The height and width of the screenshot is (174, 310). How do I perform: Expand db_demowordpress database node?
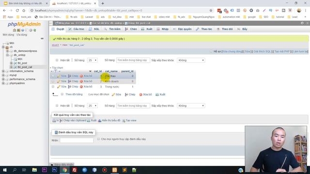click(x=7, y=51)
